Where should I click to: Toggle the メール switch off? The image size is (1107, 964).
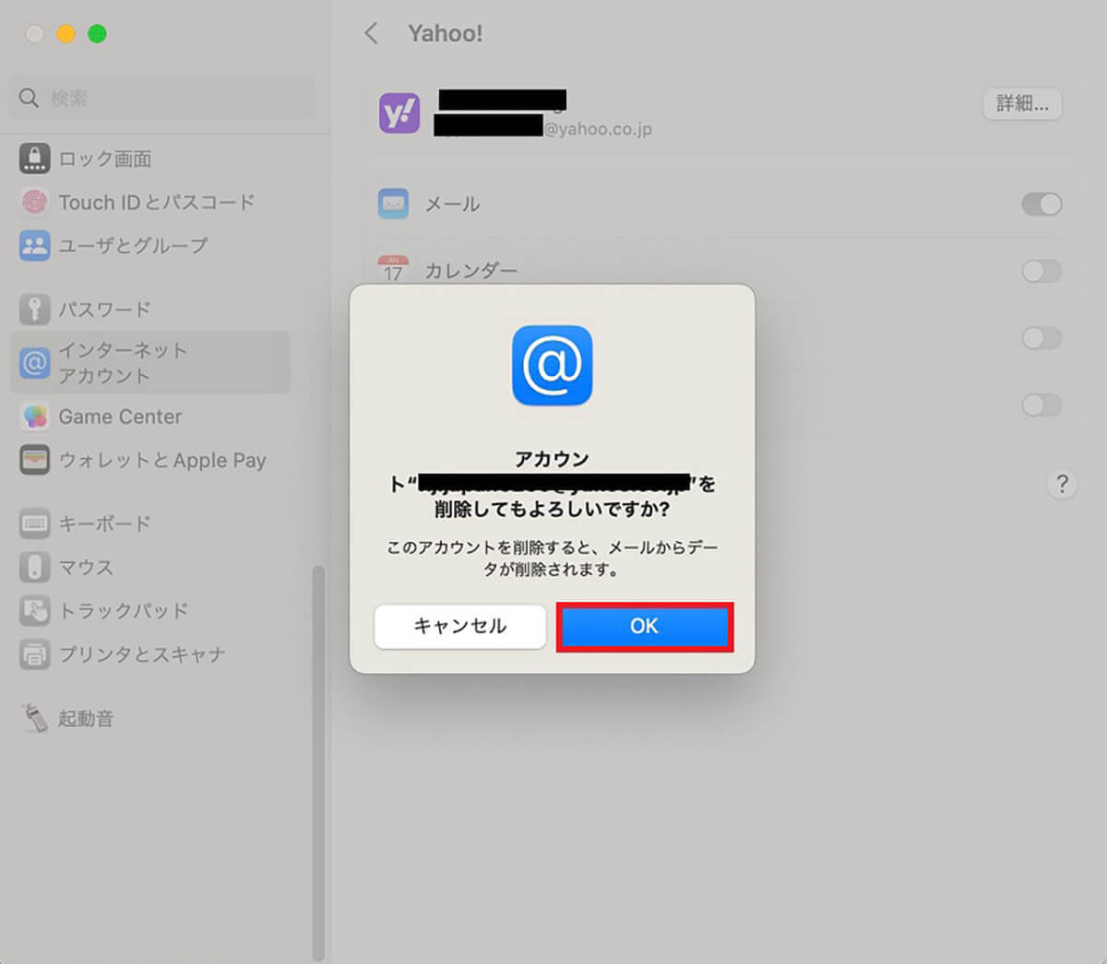pyautogui.click(x=1042, y=204)
